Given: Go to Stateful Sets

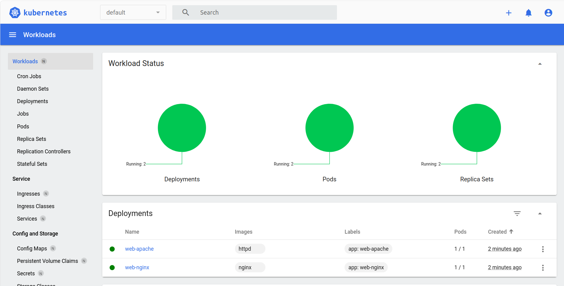Looking at the screenshot, I should tap(32, 164).
